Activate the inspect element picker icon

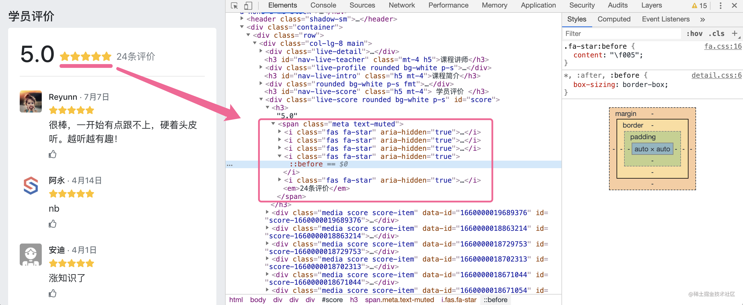point(234,6)
